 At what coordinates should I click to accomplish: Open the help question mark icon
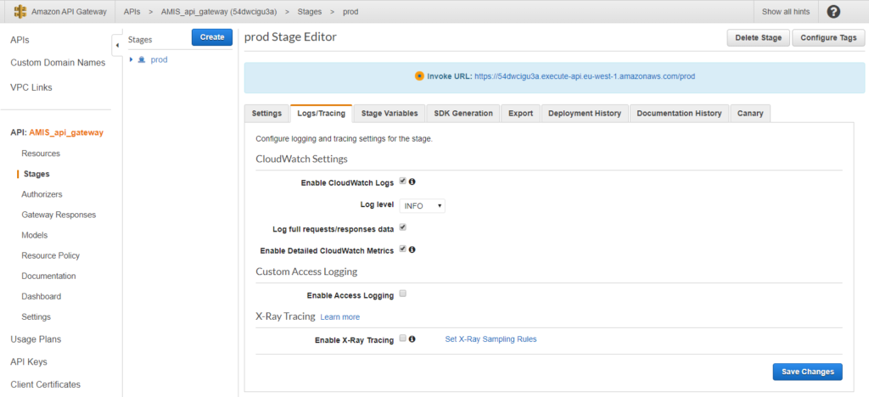(x=833, y=12)
